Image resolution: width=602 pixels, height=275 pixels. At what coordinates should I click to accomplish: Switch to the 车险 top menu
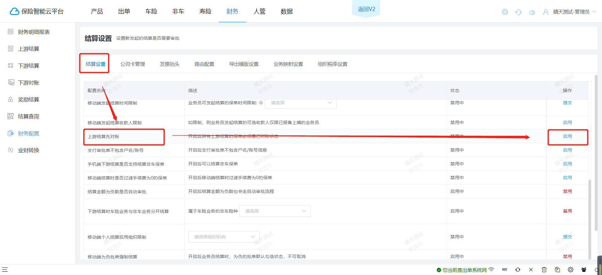point(151,11)
